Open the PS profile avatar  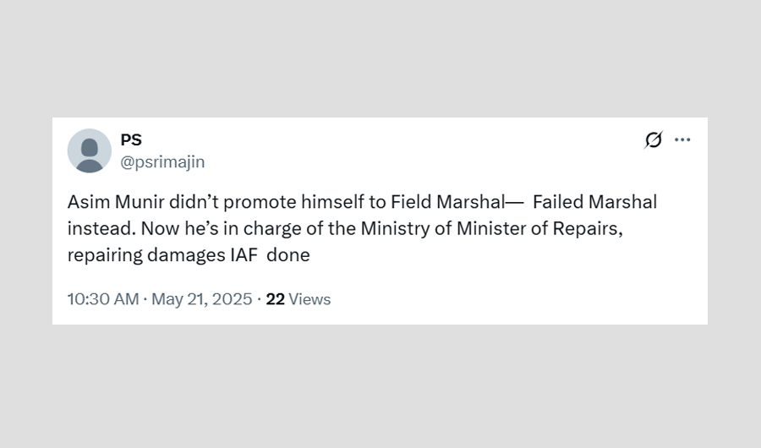point(89,150)
